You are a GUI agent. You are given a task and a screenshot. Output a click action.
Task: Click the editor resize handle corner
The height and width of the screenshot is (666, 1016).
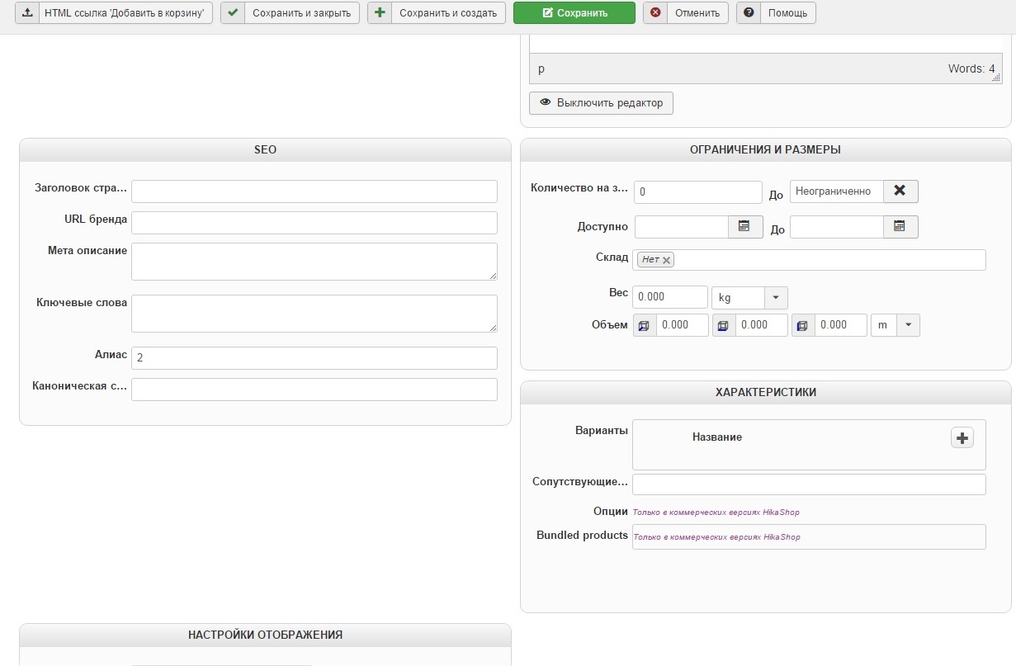pyautogui.click(x=996, y=76)
